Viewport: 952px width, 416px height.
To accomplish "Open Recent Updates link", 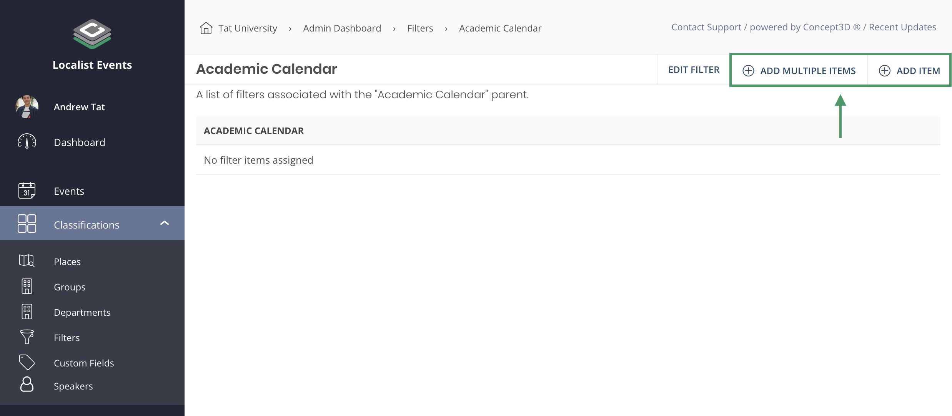I will (x=902, y=27).
